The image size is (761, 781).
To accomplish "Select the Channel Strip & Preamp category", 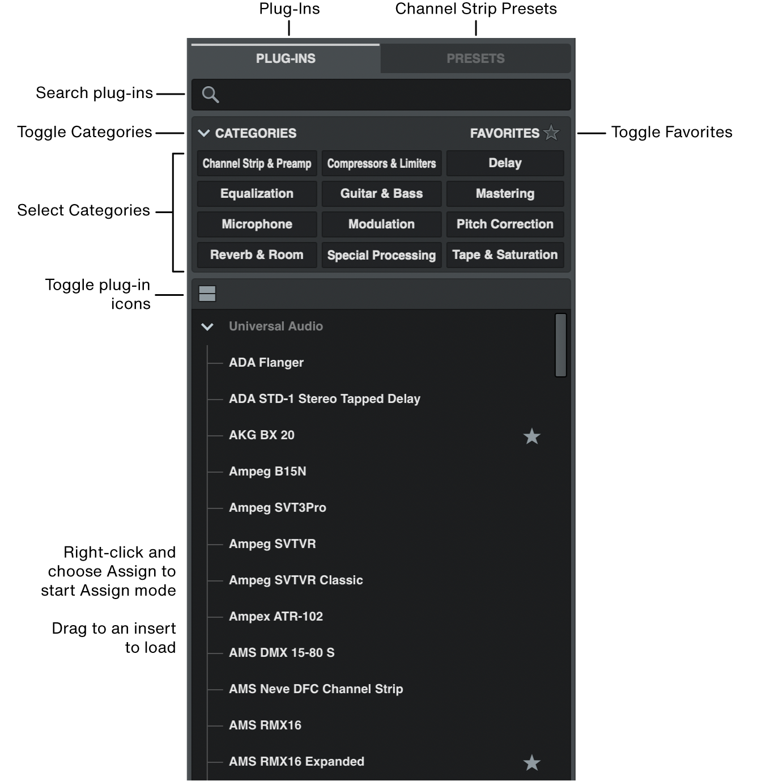I will tap(257, 163).
